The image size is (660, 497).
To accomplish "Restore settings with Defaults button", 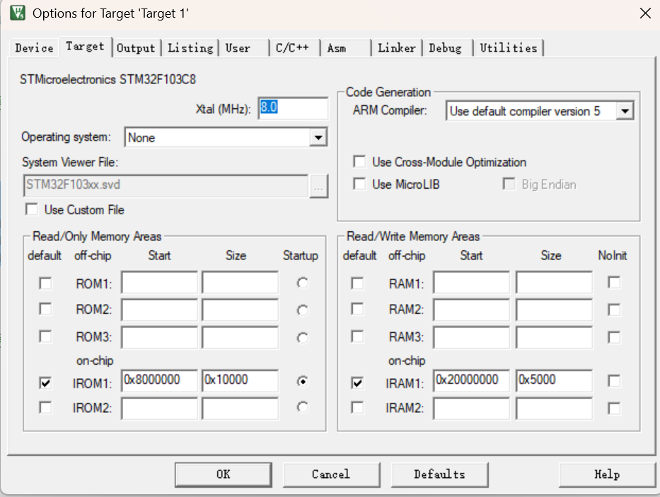I will click(x=440, y=474).
